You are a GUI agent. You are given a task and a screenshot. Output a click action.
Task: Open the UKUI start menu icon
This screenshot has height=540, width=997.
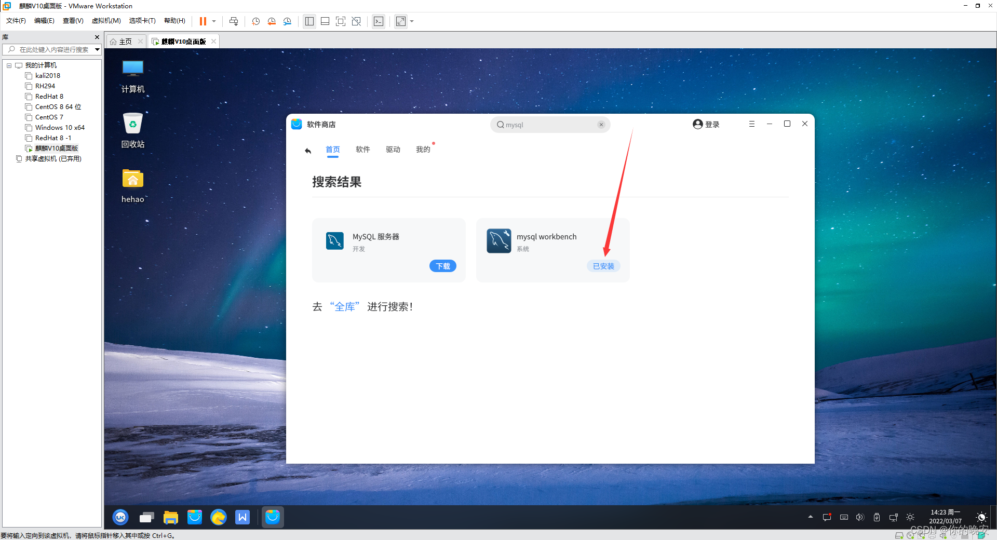120,517
